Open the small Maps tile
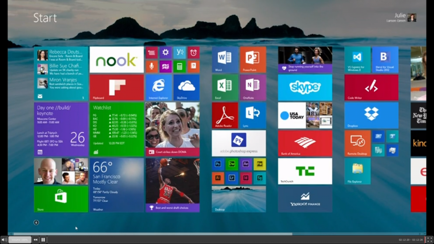 point(166,66)
